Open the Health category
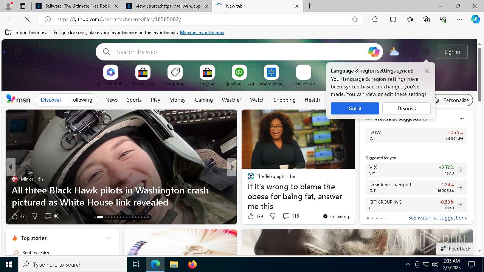Screen dimensions: 484x272 [x=312, y=100]
